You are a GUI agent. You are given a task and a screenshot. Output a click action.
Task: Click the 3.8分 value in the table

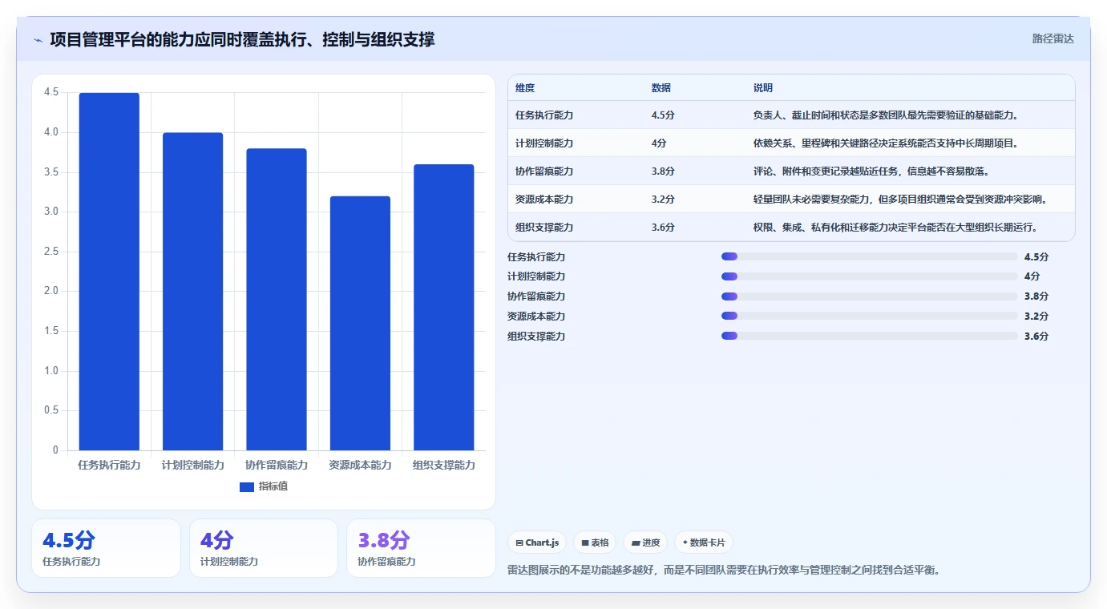click(663, 171)
